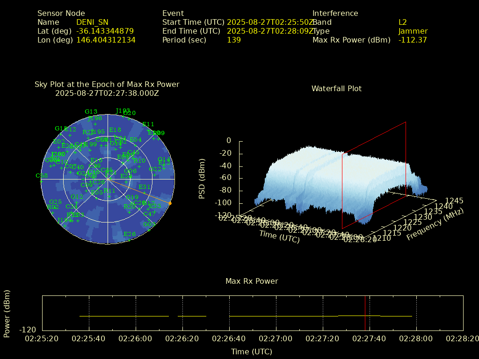Click the 02:26:00 tick label on the timeline
The height and width of the screenshot is (359, 479).
136,338
